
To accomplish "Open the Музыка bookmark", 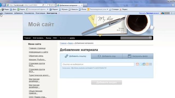I will pos(63,9).
